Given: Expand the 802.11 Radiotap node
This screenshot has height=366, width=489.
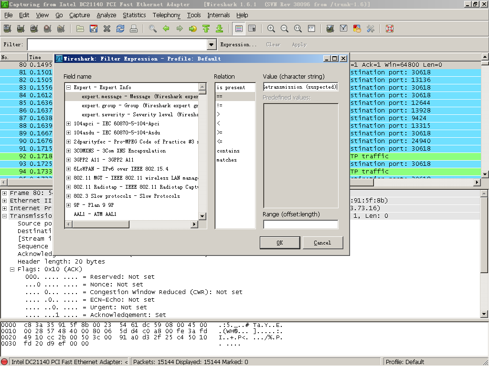Looking at the screenshot, I should (69, 187).
